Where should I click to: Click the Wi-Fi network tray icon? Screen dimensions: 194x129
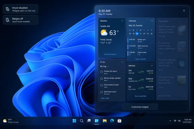tap(175, 121)
